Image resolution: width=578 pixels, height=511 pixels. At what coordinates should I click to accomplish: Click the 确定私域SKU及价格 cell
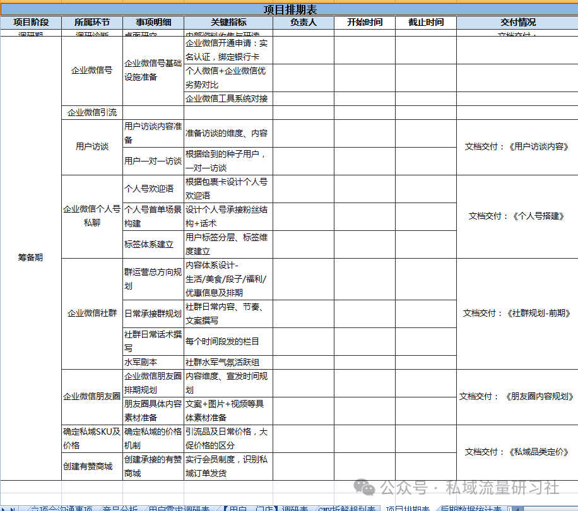tap(92, 439)
